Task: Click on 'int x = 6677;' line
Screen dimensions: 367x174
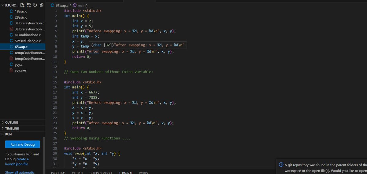Action: [x=86, y=92]
